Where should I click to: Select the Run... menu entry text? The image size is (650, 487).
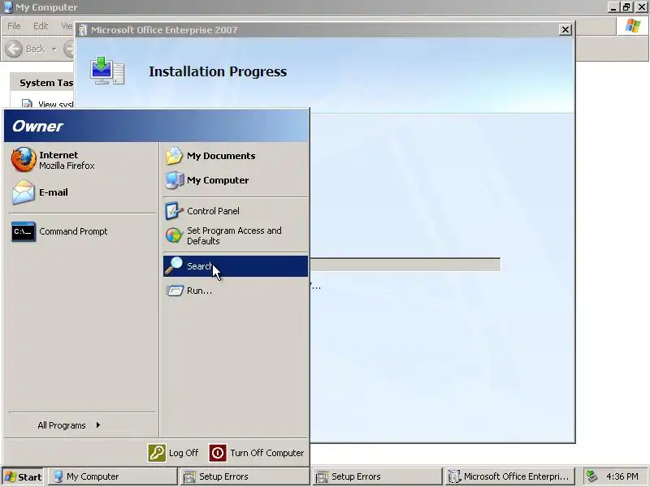click(x=199, y=291)
